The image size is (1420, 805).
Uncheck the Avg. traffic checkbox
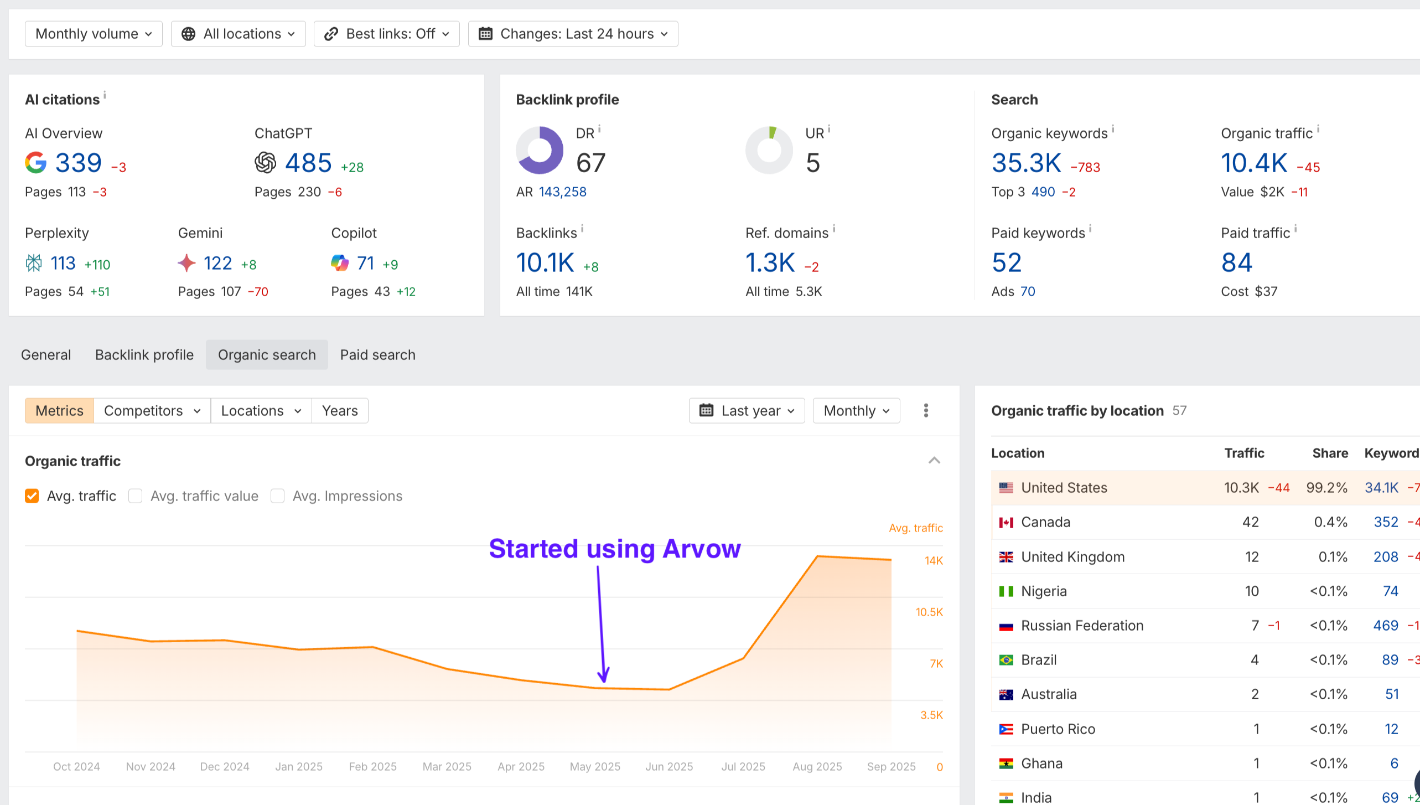[x=32, y=496]
